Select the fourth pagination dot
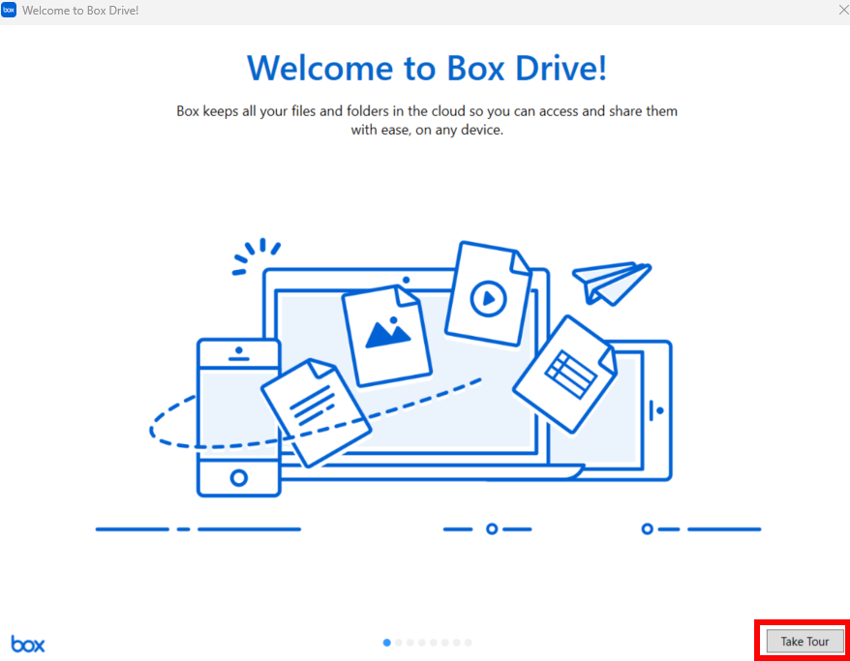850x661 pixels. [421, 642]
